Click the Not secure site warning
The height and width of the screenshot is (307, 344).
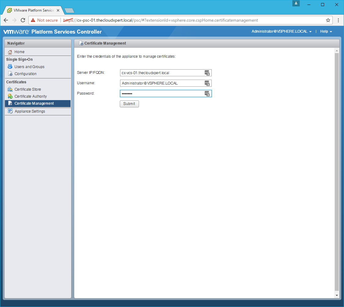[44, 20]
